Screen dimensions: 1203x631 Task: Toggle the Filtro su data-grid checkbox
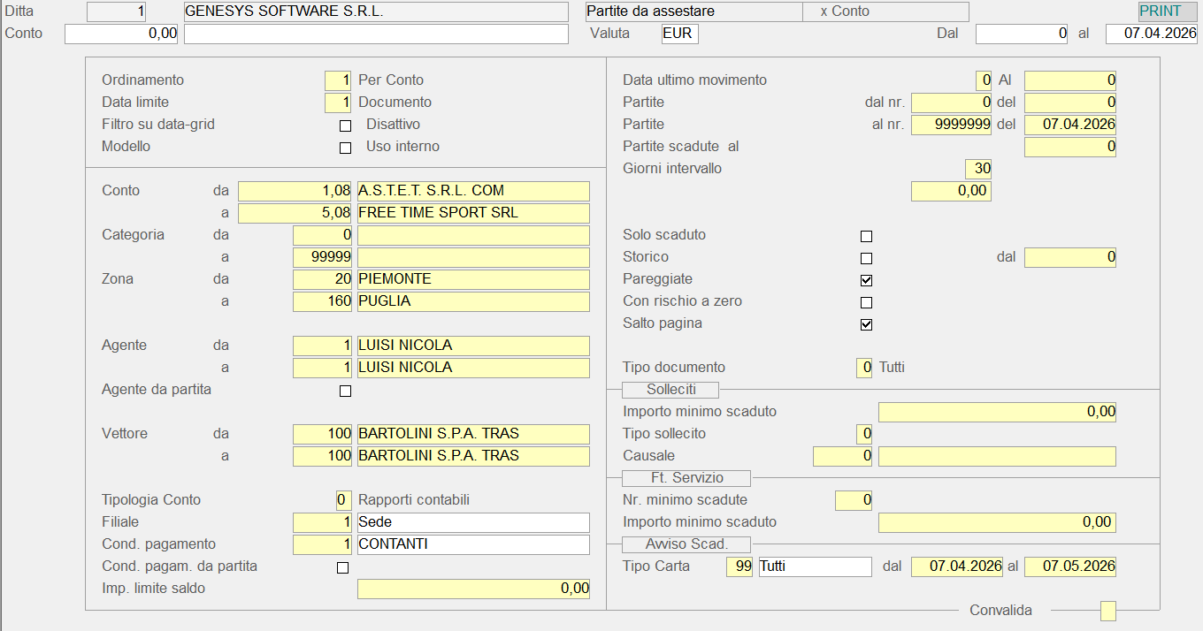point(346,125)
